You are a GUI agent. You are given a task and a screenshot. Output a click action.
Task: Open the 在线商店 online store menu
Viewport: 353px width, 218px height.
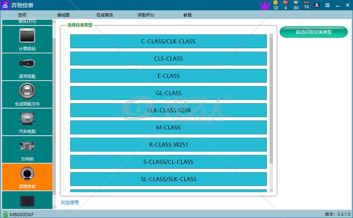click(105, 15)
